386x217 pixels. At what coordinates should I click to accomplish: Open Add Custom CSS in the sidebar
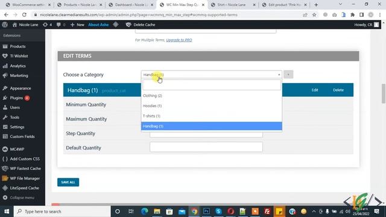pyautogui.click(x=25, y=159)
